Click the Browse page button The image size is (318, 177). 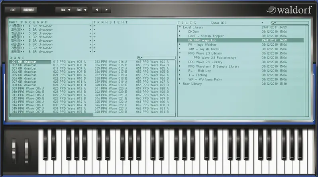[29, 9]
